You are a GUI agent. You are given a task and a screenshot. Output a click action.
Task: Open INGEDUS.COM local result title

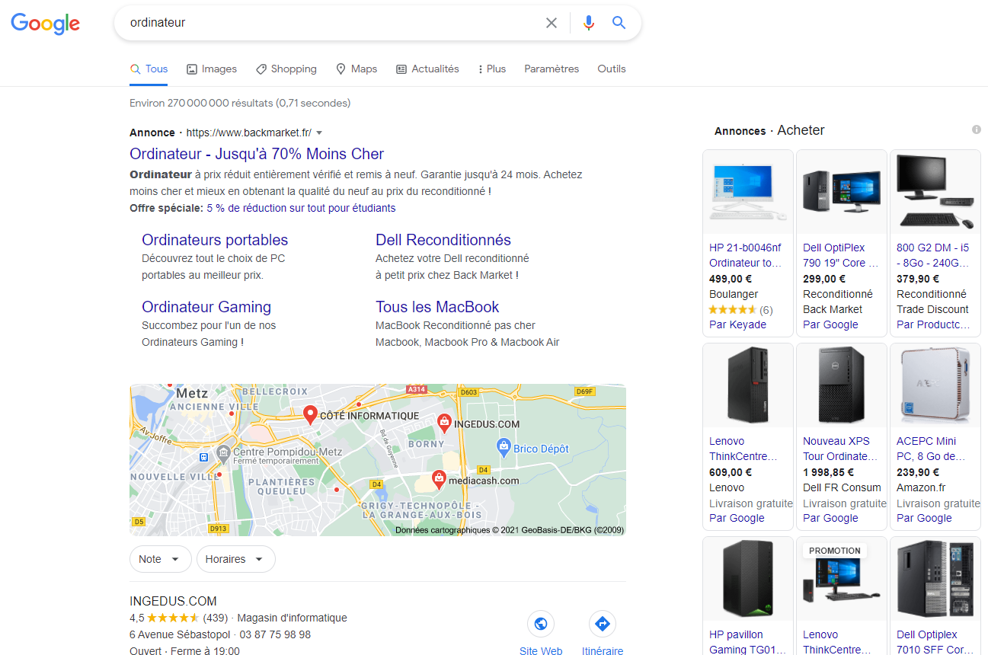tap(173, 601)
